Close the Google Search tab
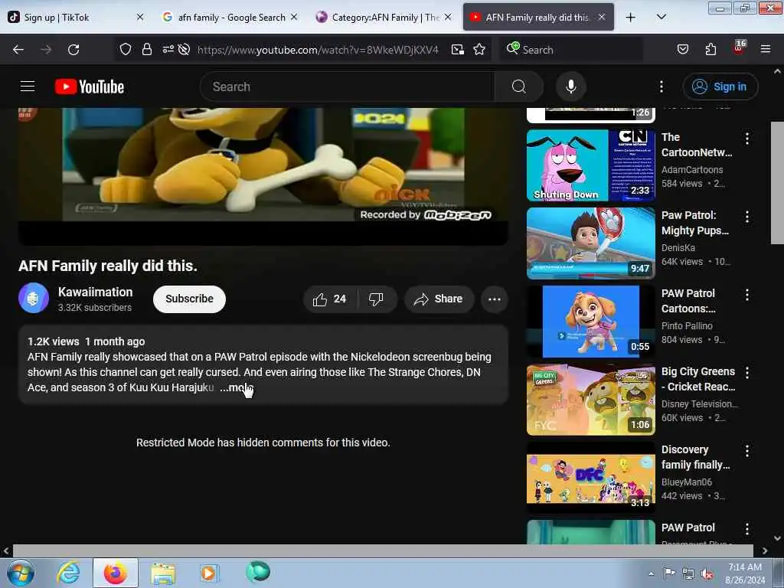 point(294,17)
